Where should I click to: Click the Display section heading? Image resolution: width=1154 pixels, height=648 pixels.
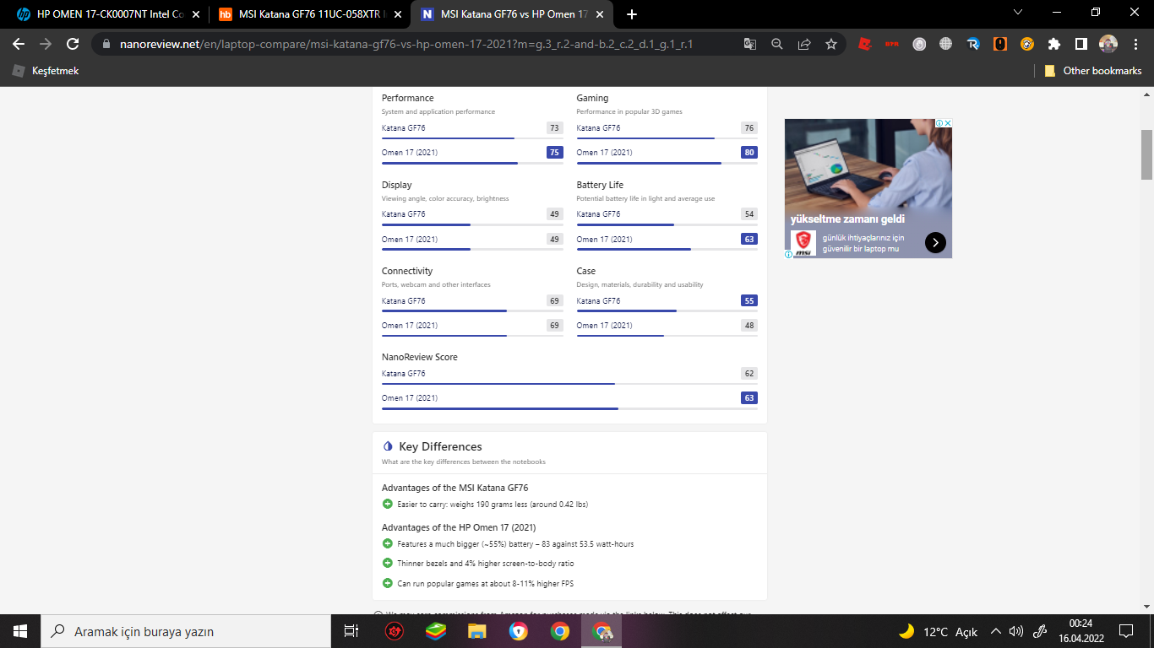pyautogui.click(x=397, y=185)
